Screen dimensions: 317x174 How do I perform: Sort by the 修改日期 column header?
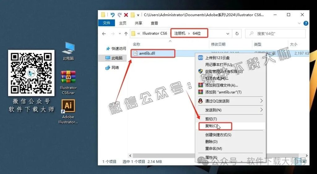(x=218, y=44)
